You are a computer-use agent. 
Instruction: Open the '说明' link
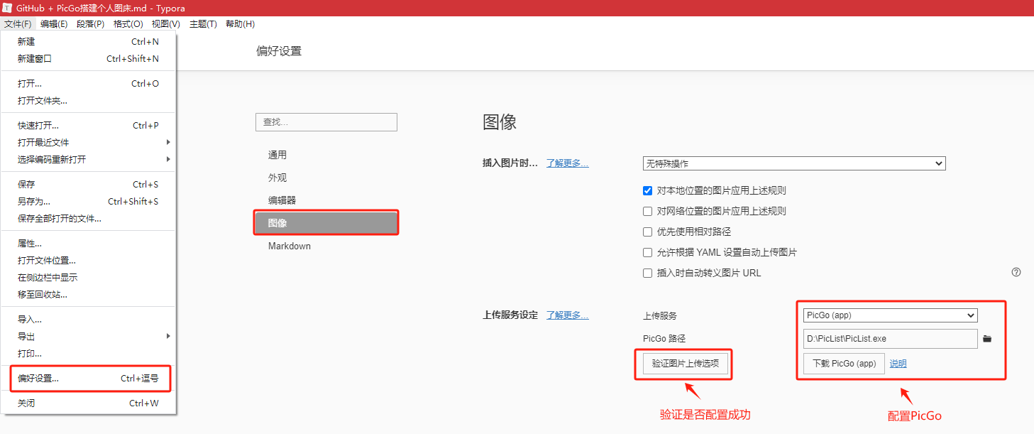898,364
